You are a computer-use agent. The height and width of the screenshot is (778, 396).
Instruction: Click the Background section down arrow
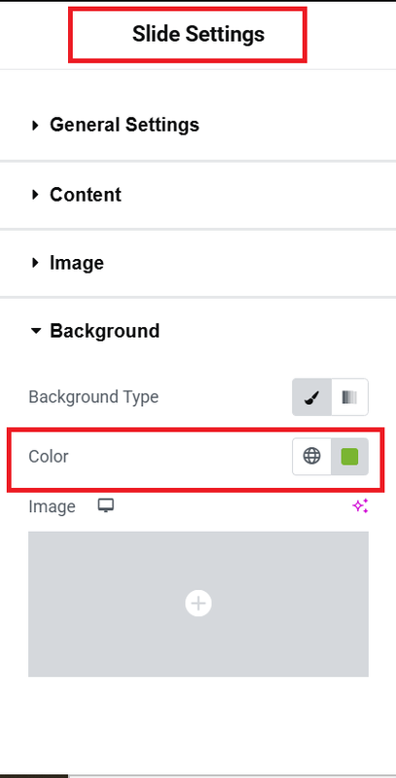(36, 331)
